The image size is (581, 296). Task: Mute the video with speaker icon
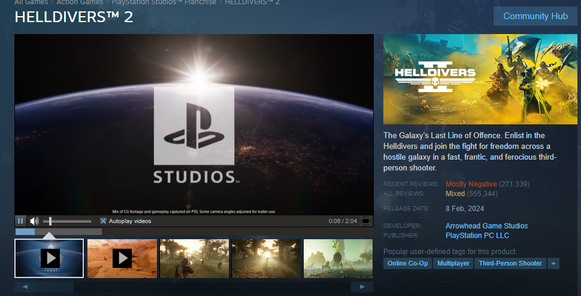(34, 221)
